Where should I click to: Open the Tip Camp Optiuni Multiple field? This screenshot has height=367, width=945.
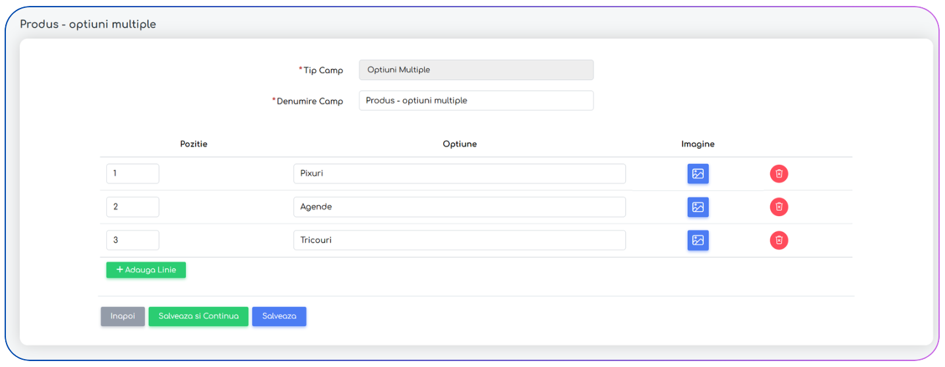[475, 70]
